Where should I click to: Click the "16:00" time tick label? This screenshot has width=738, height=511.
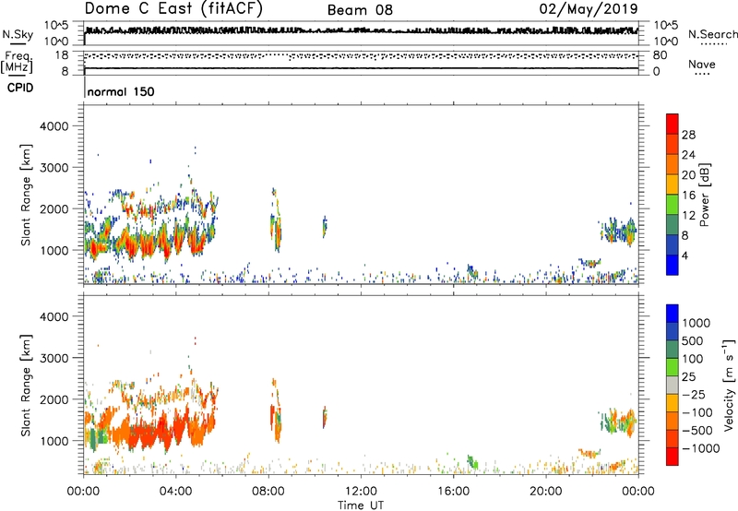(x=453, y=492)
